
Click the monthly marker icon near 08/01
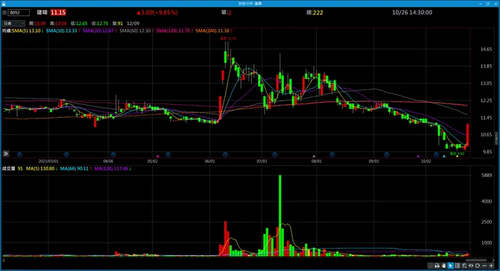click(x=332, y=155)
